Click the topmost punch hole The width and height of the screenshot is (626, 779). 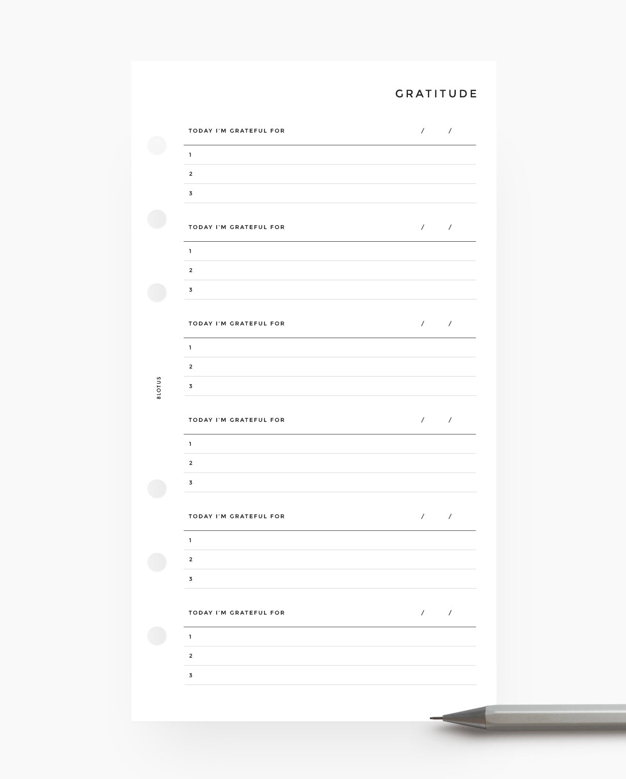(x=157, y=145)
